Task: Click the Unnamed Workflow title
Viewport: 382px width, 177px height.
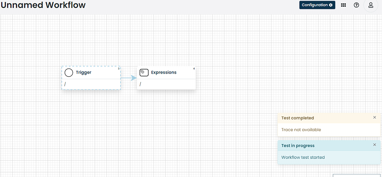Action: (x=43, y=5)
